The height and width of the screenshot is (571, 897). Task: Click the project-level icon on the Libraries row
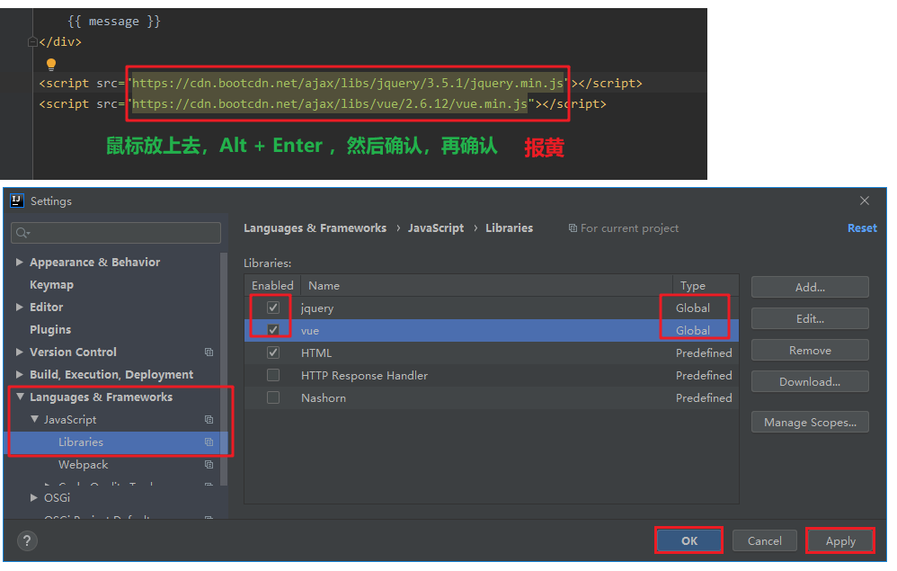[x=209, y=442]
